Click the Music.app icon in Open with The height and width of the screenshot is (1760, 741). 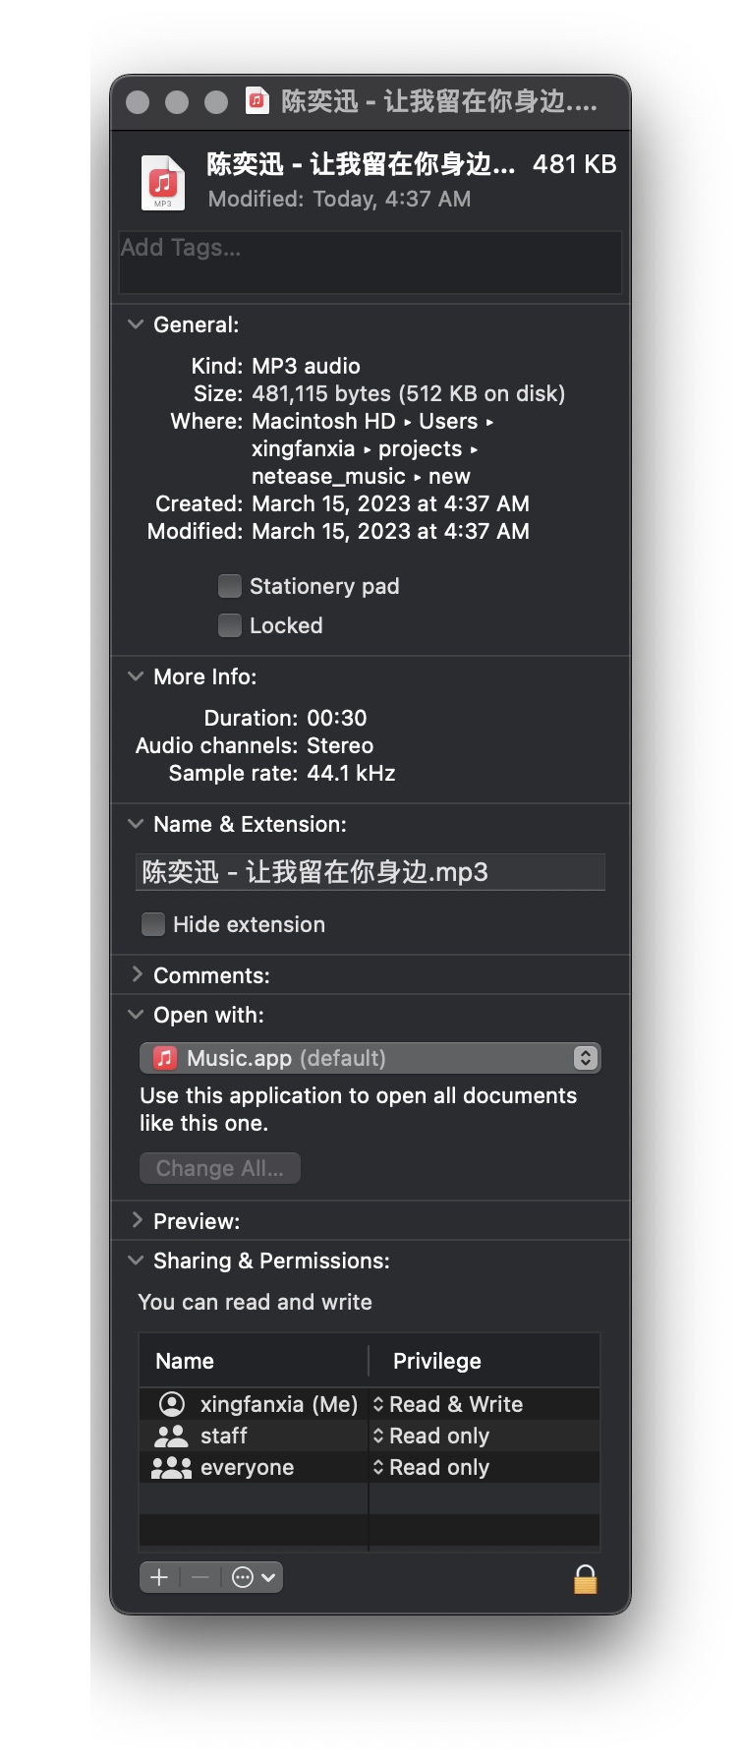tap(162, 1058)
